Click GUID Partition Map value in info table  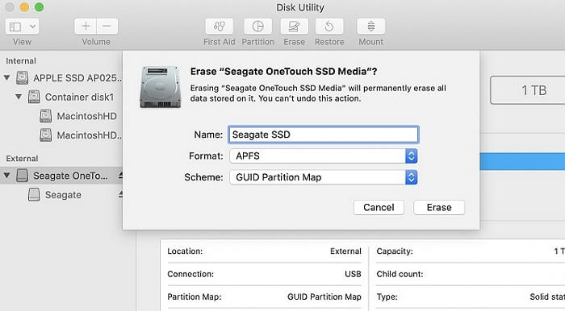point(324,296)
